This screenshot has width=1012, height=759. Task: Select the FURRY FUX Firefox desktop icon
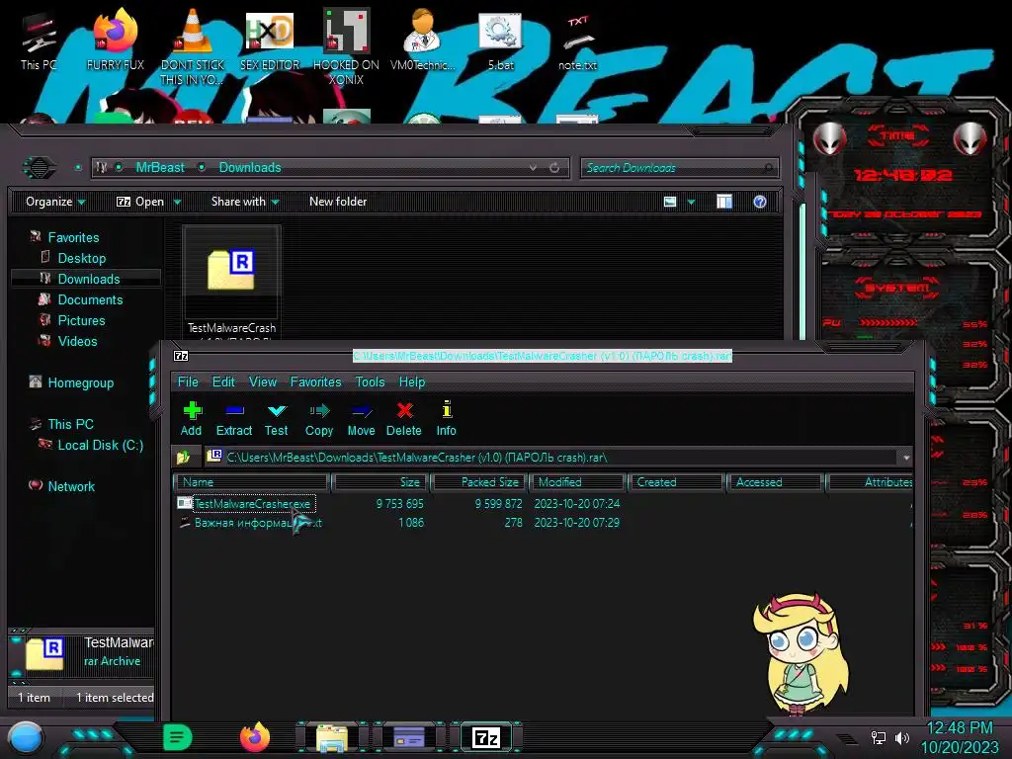coord(116,42)
